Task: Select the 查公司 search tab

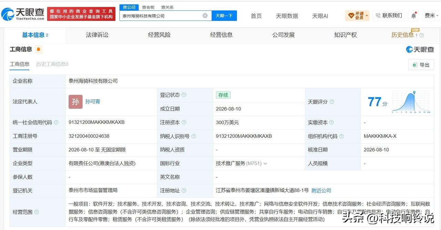Action: [x=129, y=7]
